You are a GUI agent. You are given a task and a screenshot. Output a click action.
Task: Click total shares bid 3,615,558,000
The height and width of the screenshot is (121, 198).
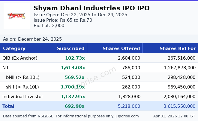tap(179, 106)
